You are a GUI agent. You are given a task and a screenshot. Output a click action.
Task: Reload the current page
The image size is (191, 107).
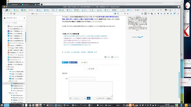click(11, 14)
